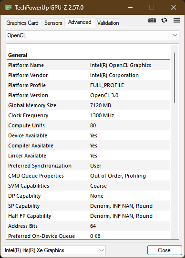The image size is (185, 258).
Task: Expand the OpenCL category dropdown
Action: pos(92,35)
